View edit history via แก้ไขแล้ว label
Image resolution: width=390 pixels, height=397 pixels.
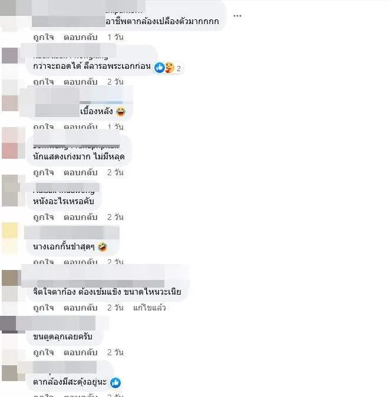(x=150, y=308)
